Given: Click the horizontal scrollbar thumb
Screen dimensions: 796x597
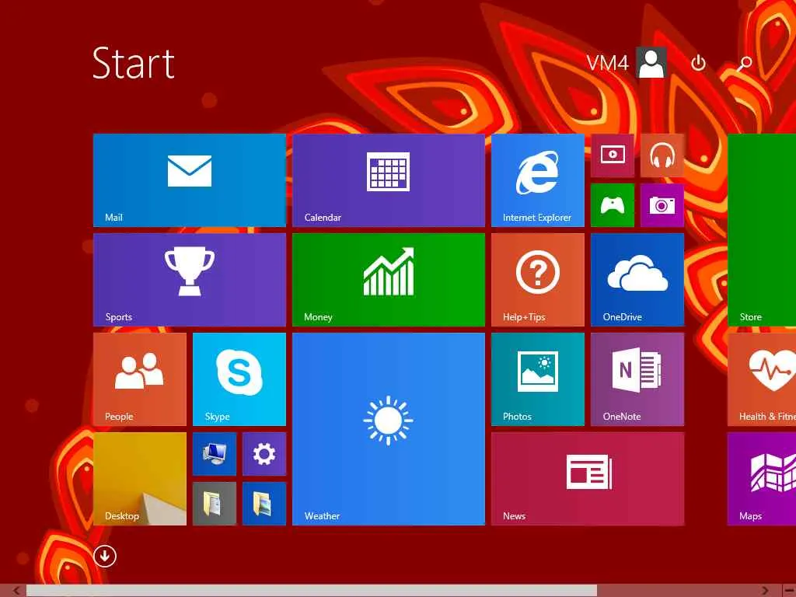Looking at the screenshot, I should pos(311,591).
